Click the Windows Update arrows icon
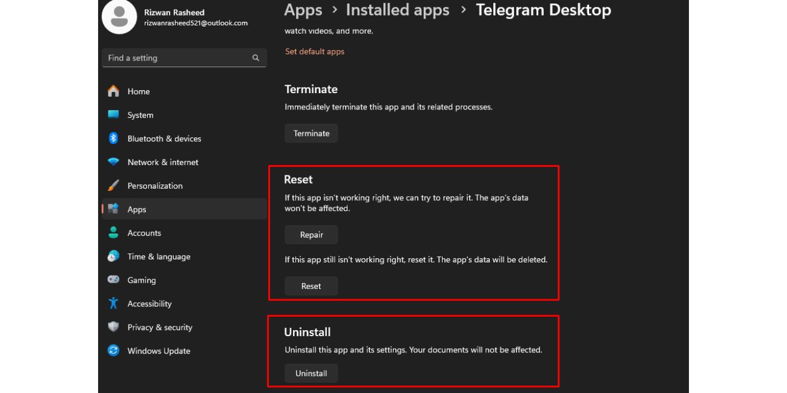The image size is (787, 393). 113,351
